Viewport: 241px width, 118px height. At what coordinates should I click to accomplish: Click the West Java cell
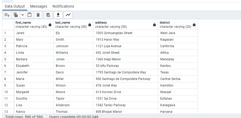pyautogui.click(x=178, y=33)
